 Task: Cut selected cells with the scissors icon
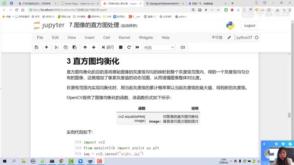pos(57,47)
